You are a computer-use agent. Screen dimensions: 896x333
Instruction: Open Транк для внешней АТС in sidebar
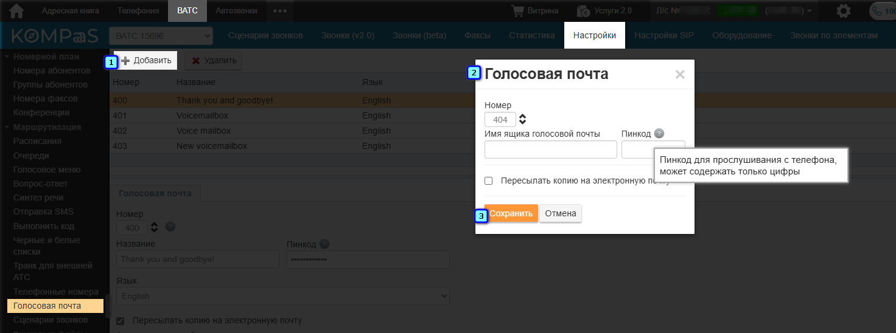[53, 271]
